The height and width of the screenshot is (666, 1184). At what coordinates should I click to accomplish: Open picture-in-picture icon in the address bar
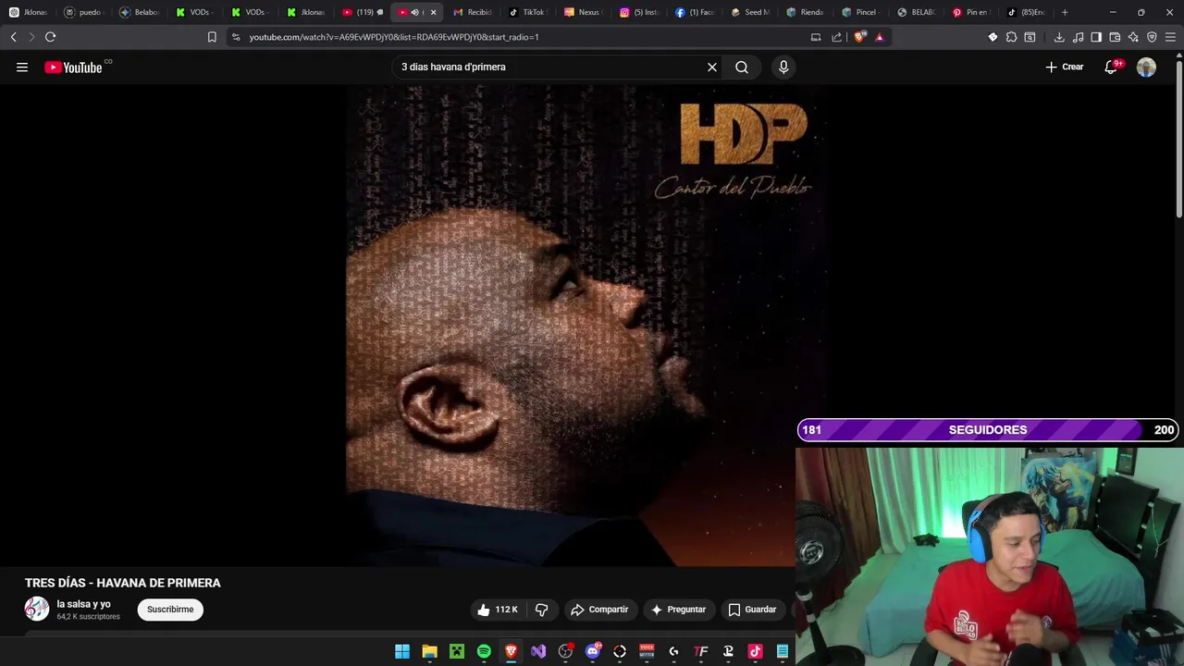tap(816, 37)
